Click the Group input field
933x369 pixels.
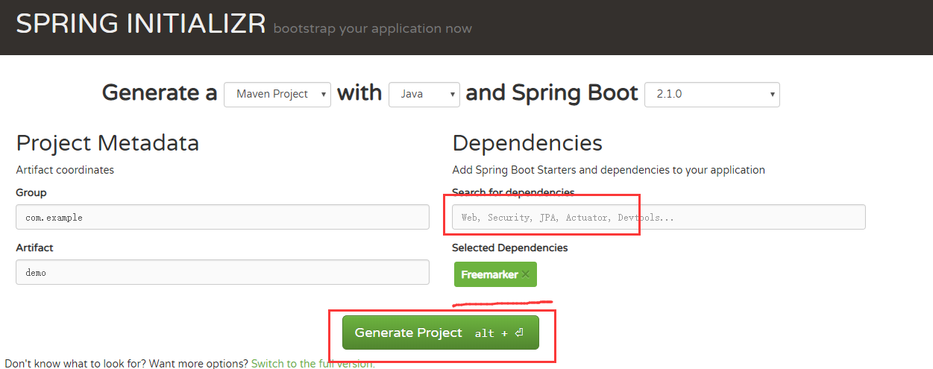(x=222, y=217)
